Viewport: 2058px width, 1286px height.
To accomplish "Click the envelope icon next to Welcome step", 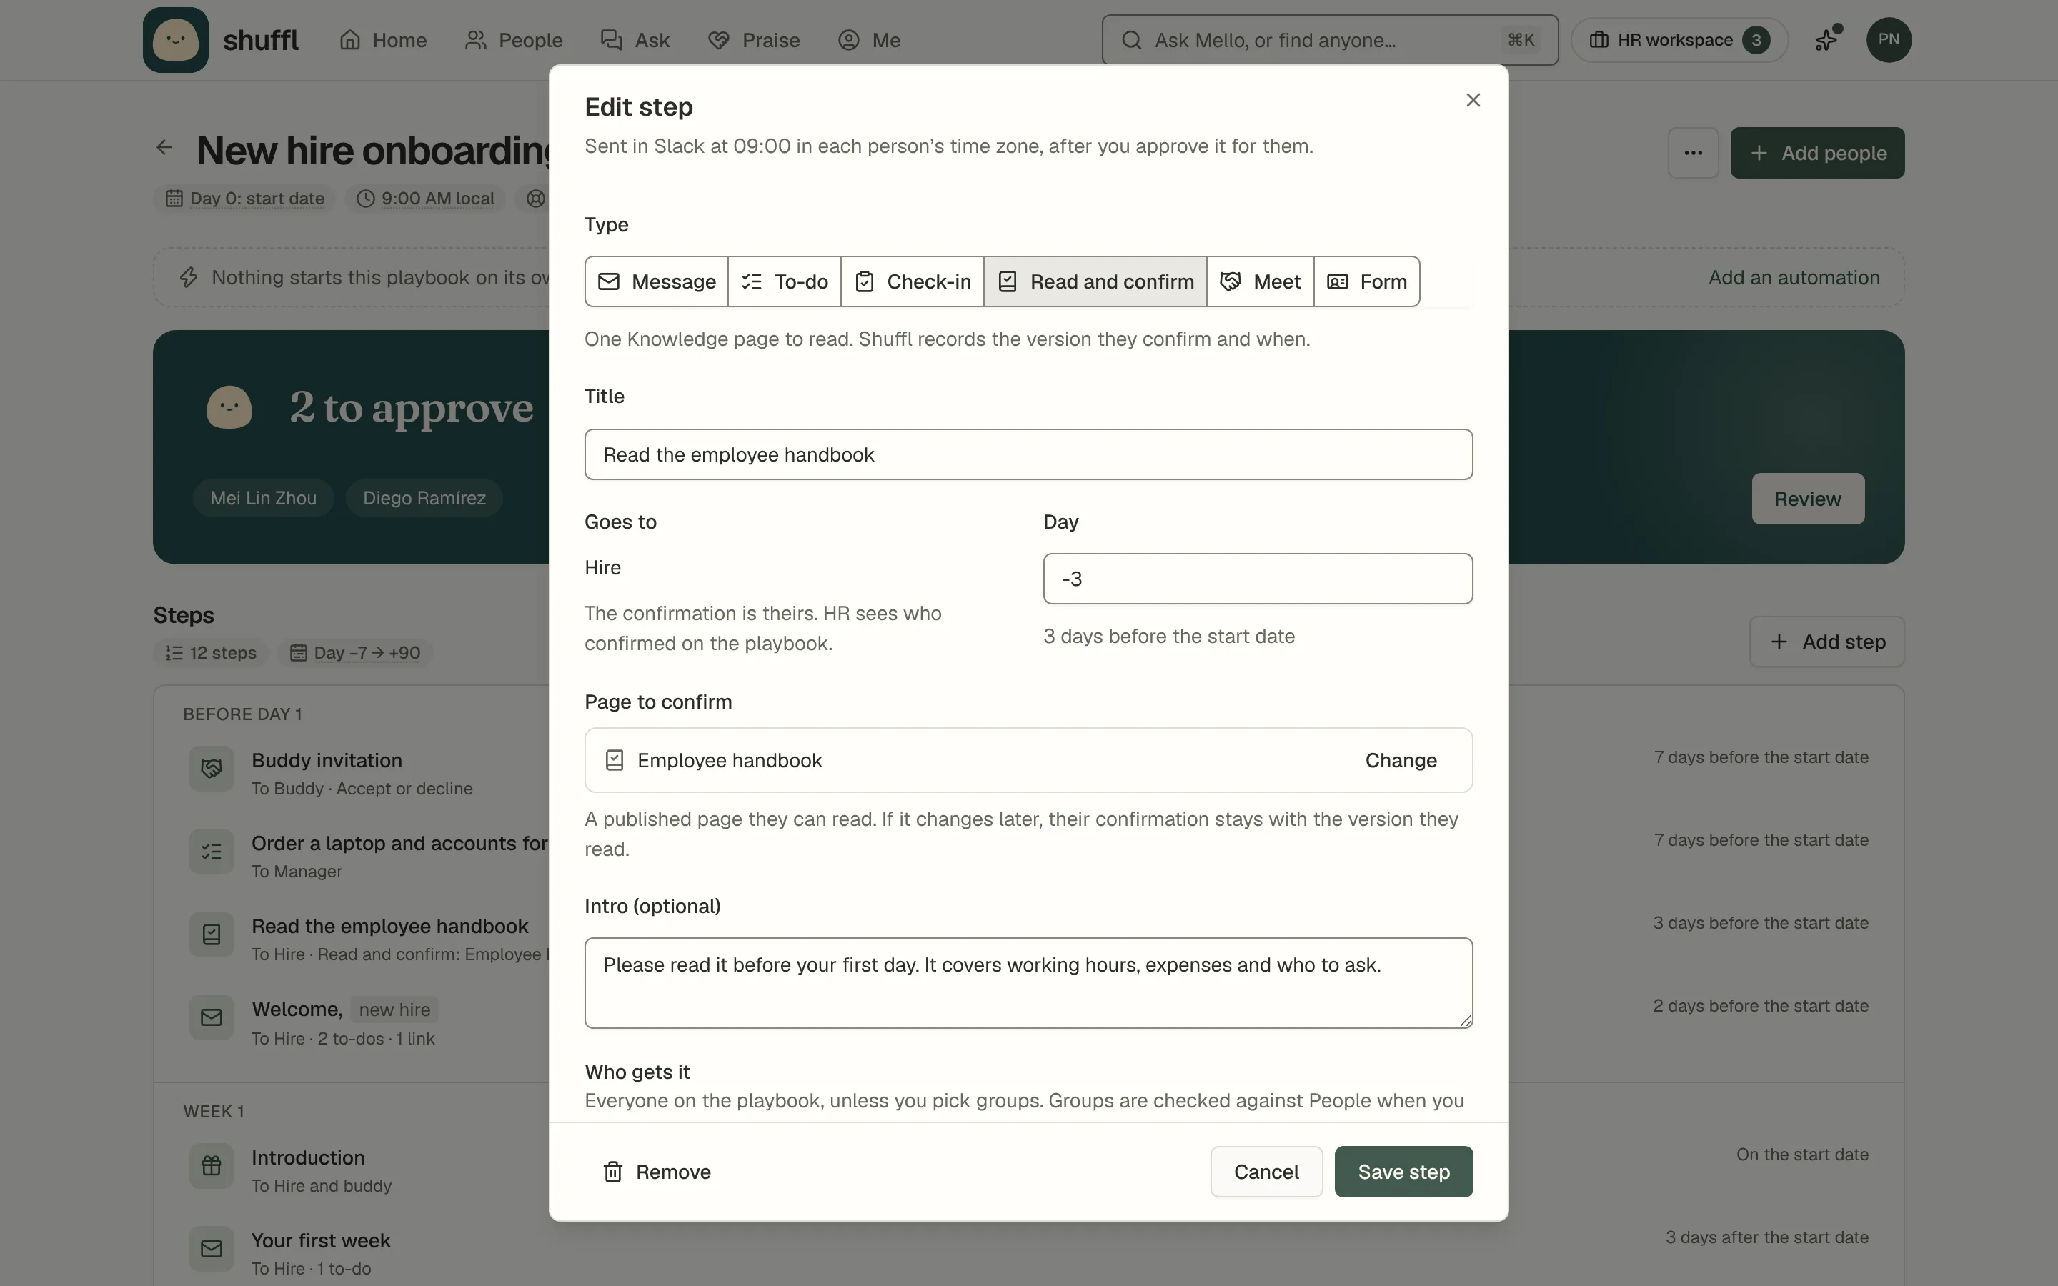I will pyautogui.click(x=211, y=1017).
